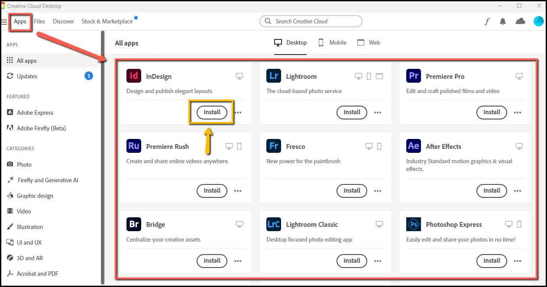This screenshot has height=287, width=547.
Task: Open the Discover tab
Action: click(64, 21)
